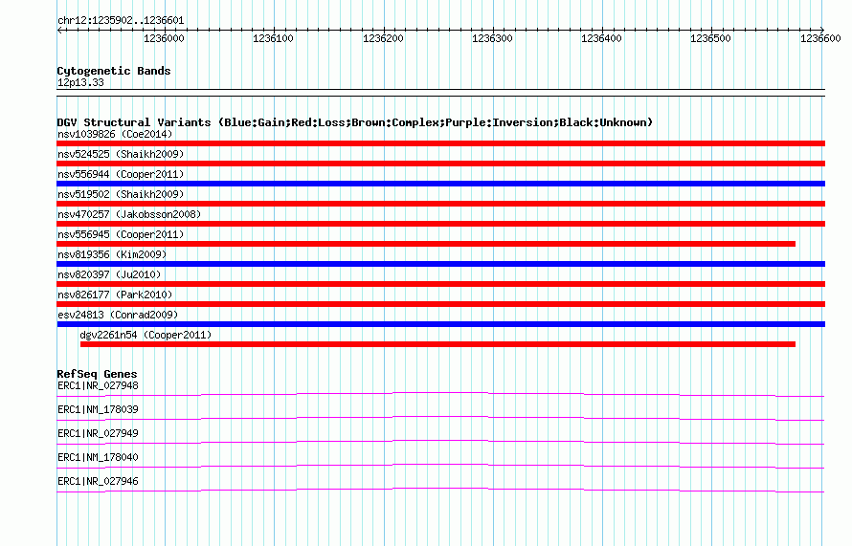Select magenta gene line for ERC1|NM_178039

[440, 418]
